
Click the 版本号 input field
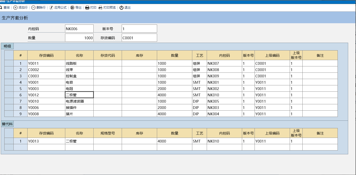139,29
